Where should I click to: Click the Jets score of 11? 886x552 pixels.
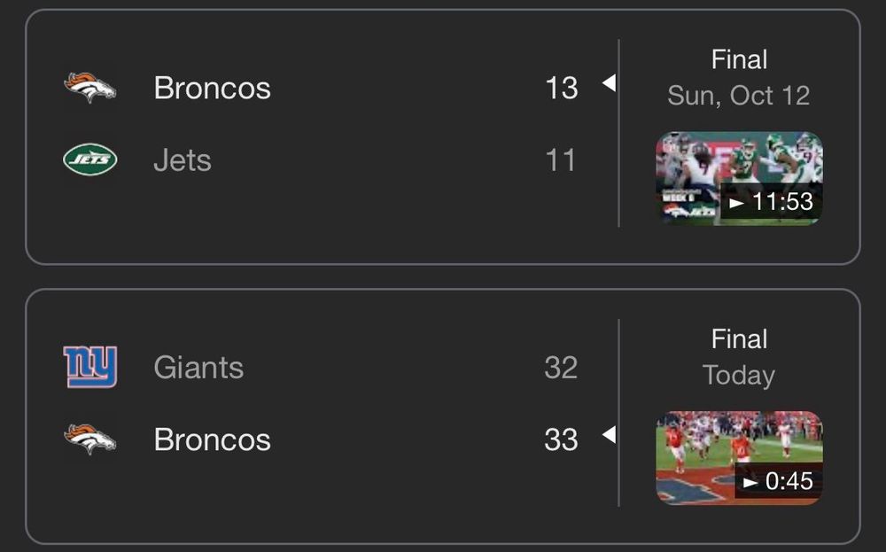[561, 160]
